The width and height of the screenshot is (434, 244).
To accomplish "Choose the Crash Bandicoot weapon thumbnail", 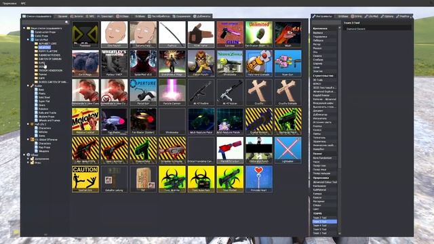I will (288, 35).
